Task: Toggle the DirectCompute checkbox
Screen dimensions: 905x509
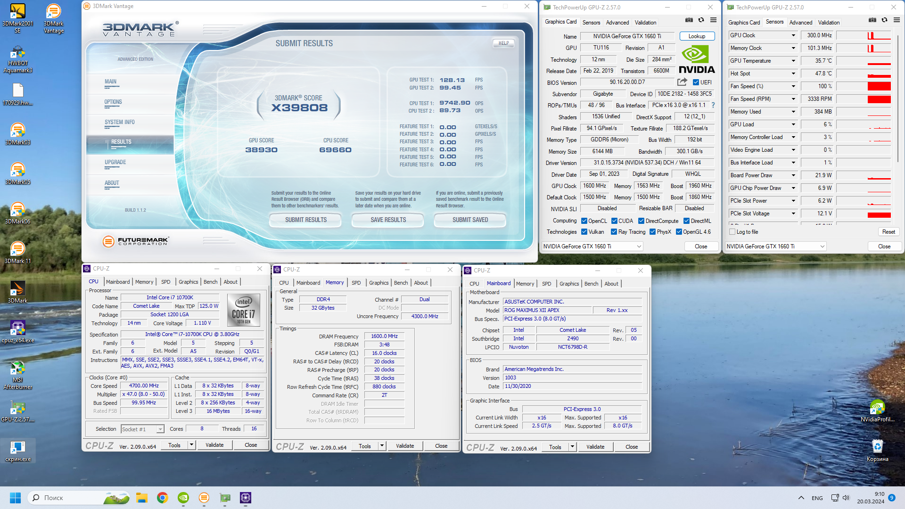Action: coord(641,221)
